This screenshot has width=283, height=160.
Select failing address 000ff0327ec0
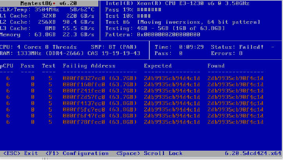pyautogui.click(x=84, y=78)
